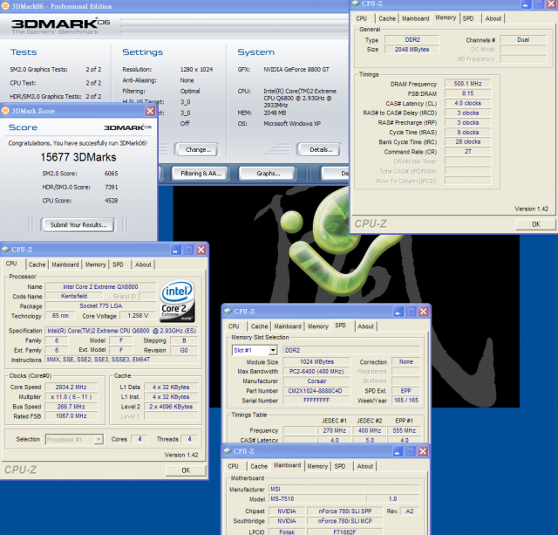
Task: Click the CPU-Z title icon of SPD window
Action: [228, 312]
